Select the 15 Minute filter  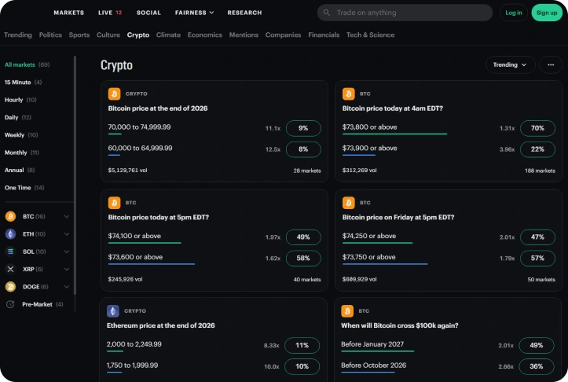tap(24, 83)
